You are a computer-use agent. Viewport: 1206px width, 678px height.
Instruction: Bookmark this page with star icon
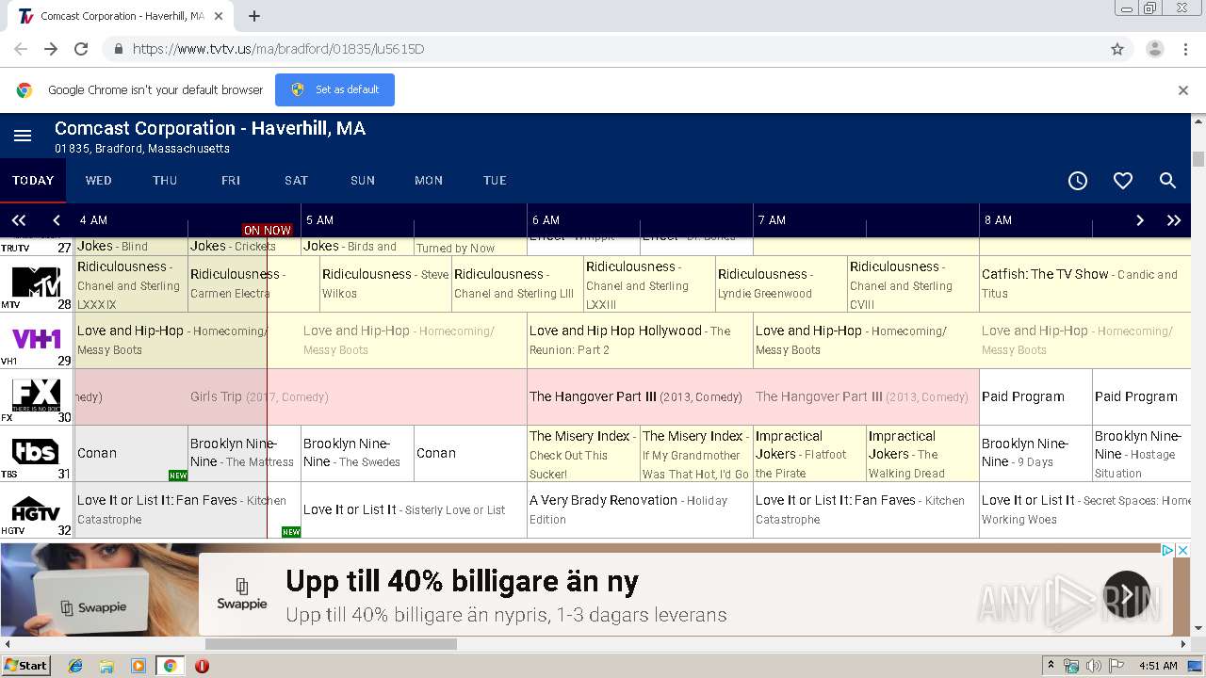[x=1117, y=49]
